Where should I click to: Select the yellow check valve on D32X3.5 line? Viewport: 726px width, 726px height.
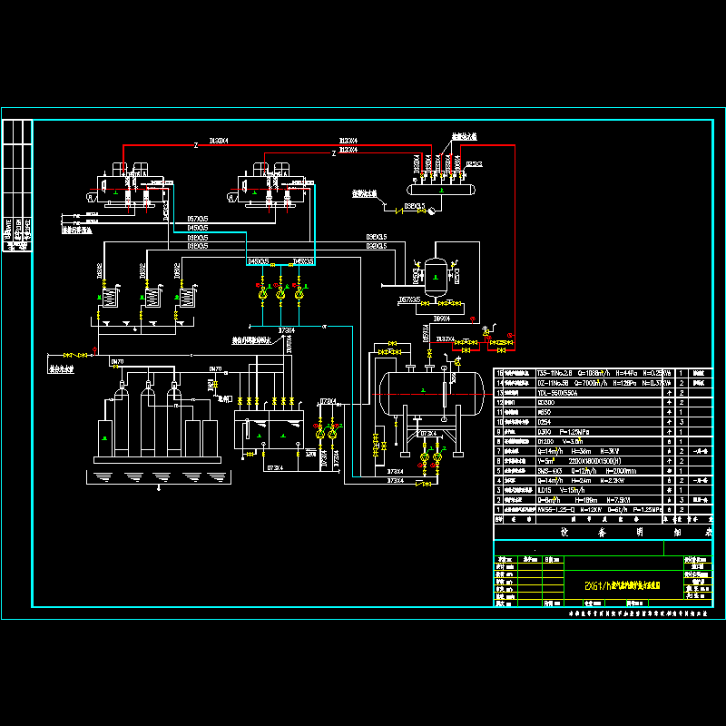(x=398, y=211)
